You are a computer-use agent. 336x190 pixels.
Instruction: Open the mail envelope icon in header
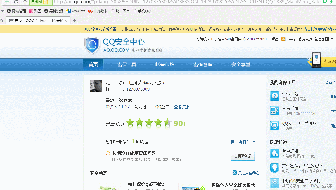pos(283,39)
